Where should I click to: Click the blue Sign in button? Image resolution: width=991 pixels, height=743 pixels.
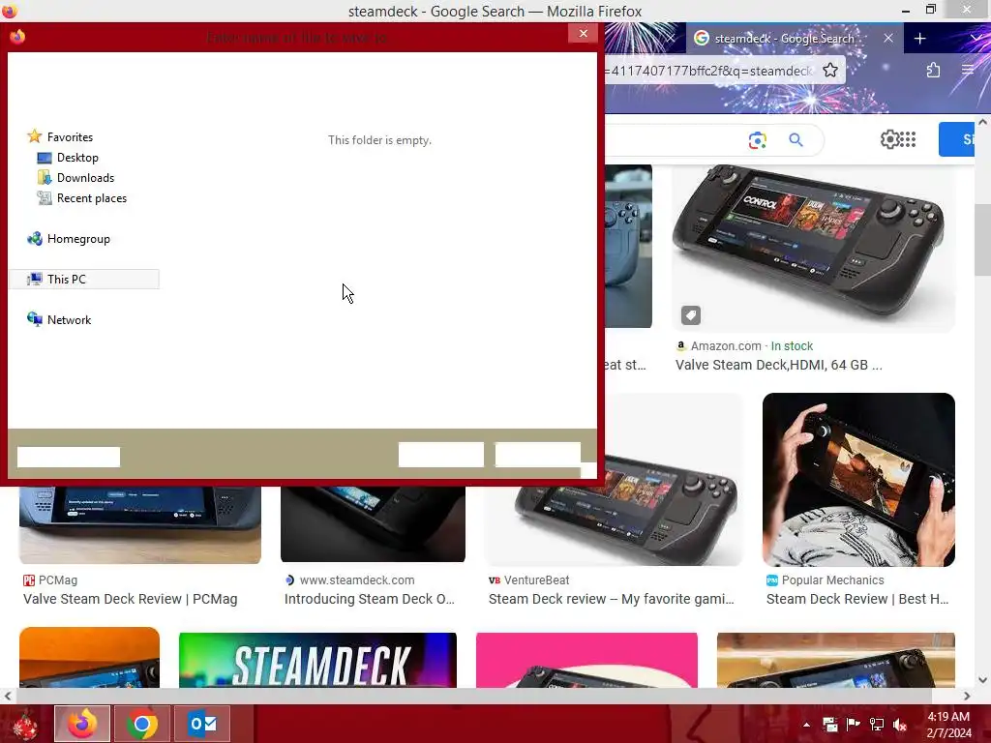pyautogui.click(x=956, y=139)
